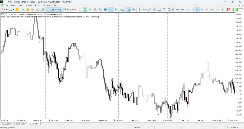244x129 pixels.
Task: Toggle chart auto scroll
Action: [111, 10]
